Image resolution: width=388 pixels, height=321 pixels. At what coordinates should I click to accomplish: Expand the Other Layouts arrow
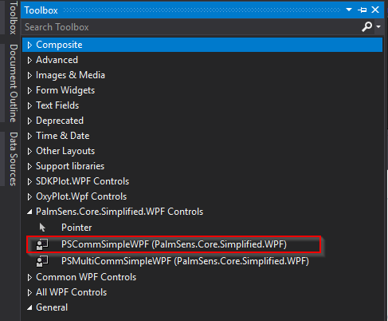coord(29,151)
